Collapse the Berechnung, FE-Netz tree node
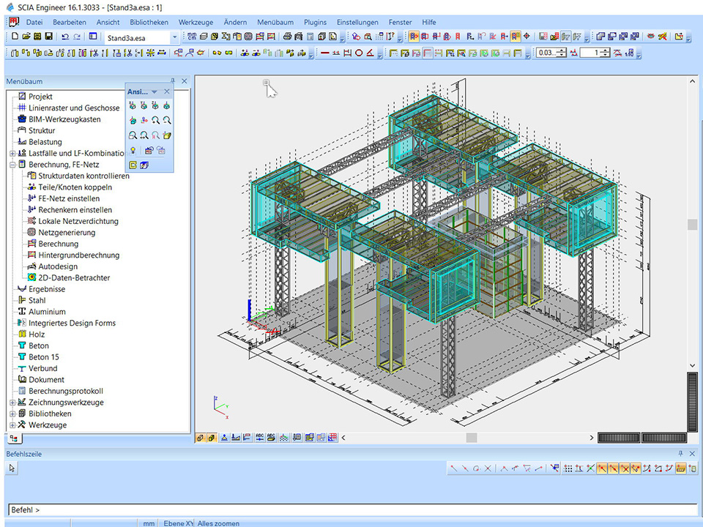Viewport: 703px width, 527px height. 12,165
